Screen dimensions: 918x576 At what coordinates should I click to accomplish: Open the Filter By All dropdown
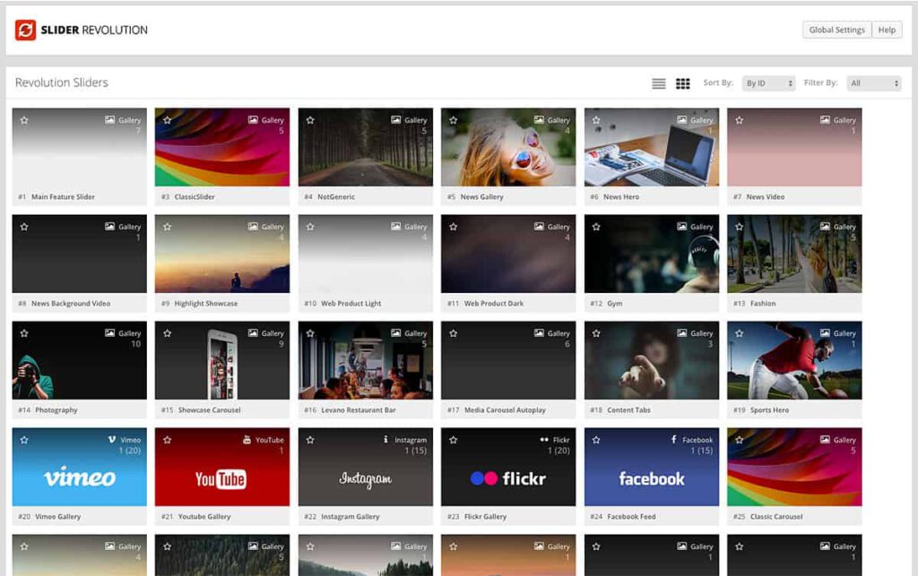pyautogui.click(x=874, y=83)
